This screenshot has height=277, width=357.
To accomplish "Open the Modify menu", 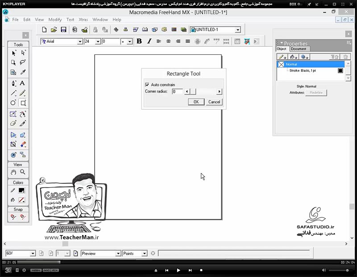I will [x=55, y=20].
